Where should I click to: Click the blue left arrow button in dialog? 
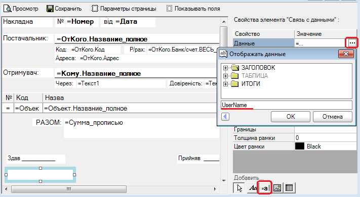point(225,117)
